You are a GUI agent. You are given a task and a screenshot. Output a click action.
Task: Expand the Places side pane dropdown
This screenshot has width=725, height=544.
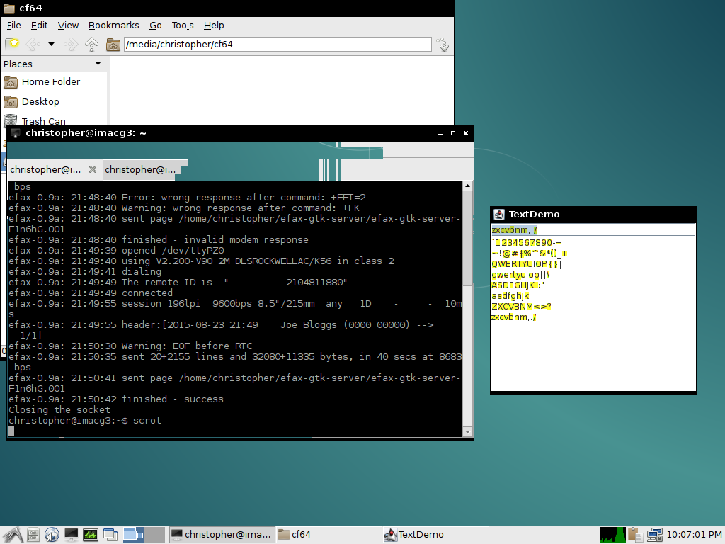[98, 64]
